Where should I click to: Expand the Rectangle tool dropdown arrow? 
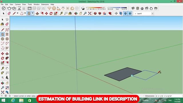33,13
